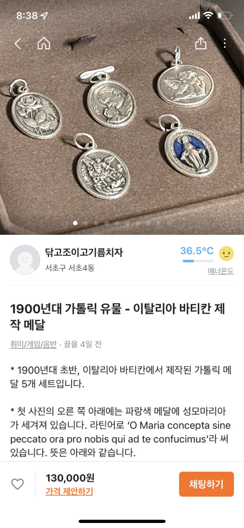Tap the 36.5°C temperature label
Screen dimensions: 244x528
(x=197, y=251)
